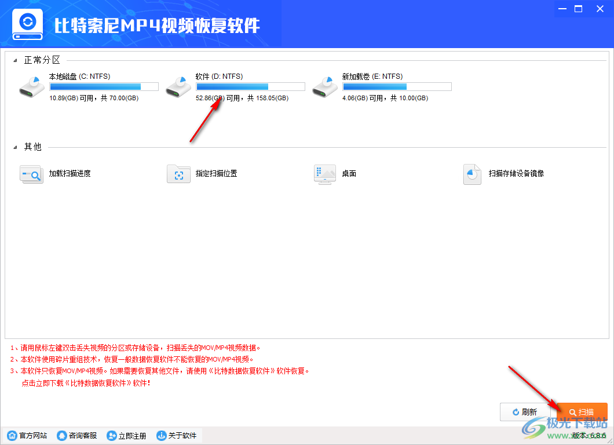Click the info icon beside 关于软件

pyautogui.click(x=162, y=436)
